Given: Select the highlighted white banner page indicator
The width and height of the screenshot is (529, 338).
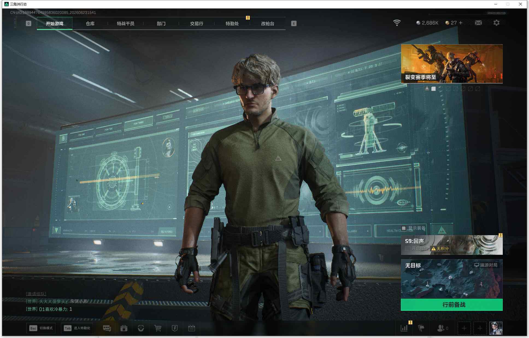Looking at the screenshot, I should coord(433,89).
